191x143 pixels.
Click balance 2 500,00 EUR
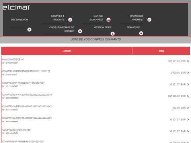[178, 73]
